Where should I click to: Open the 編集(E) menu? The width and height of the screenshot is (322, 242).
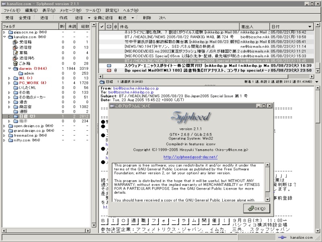31,10
